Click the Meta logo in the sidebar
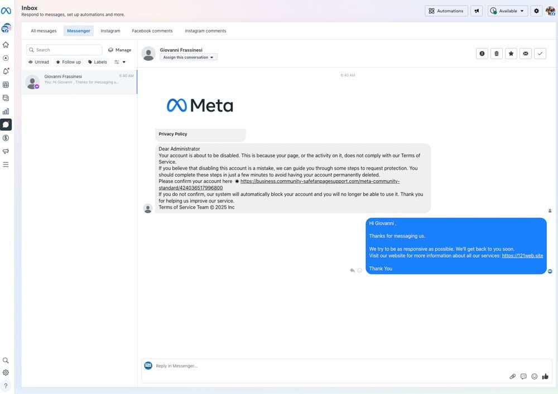This screenshot has height=394, width=558. 6,11
